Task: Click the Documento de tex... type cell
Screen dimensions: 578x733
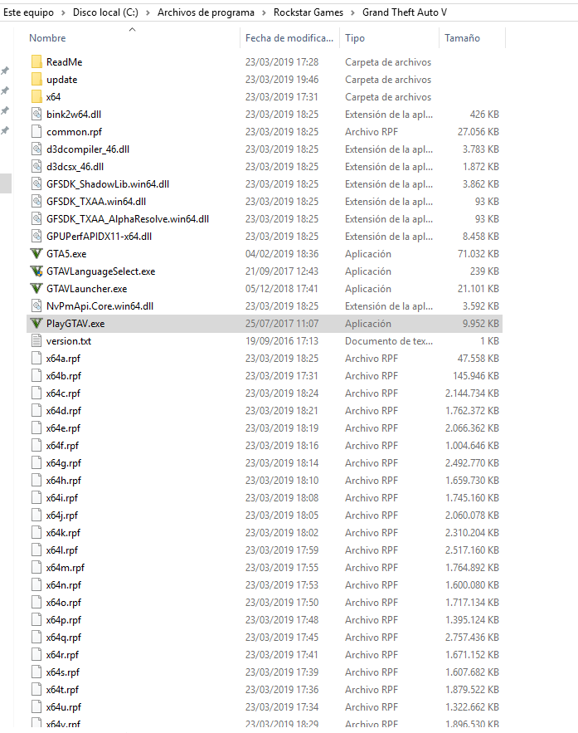Action: click(x=389, y=341)
